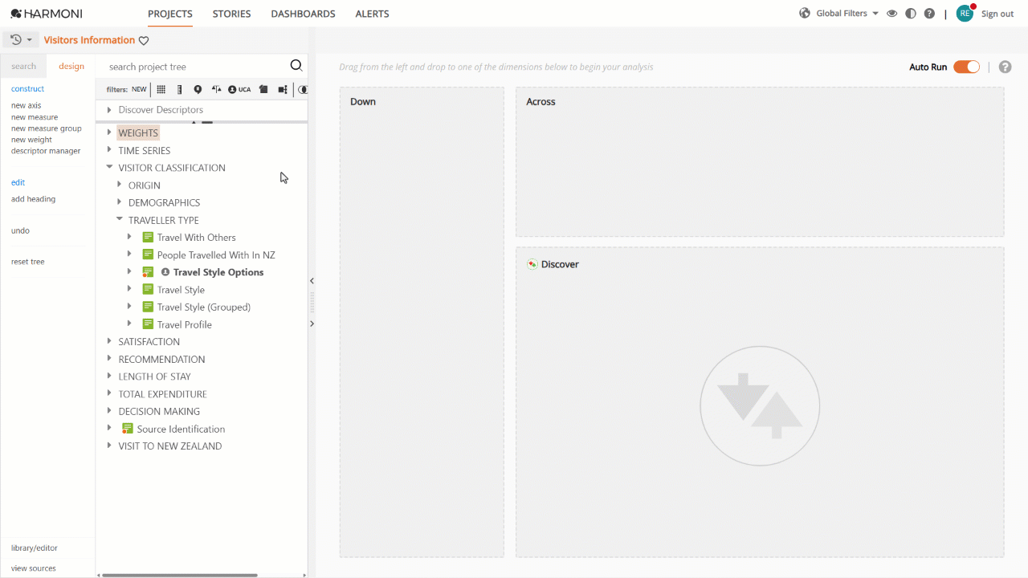Select TOTAL EXPENDITURE in tree

pyautogui.click(x=163, y=394)
